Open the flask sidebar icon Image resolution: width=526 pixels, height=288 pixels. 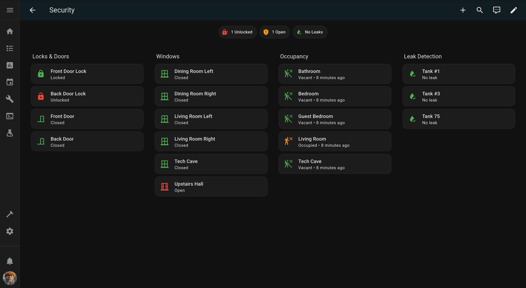pos(10,133)
